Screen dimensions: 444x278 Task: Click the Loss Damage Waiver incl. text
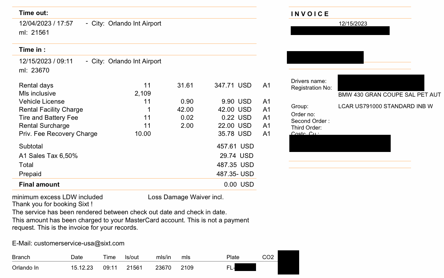pos(186,197)
